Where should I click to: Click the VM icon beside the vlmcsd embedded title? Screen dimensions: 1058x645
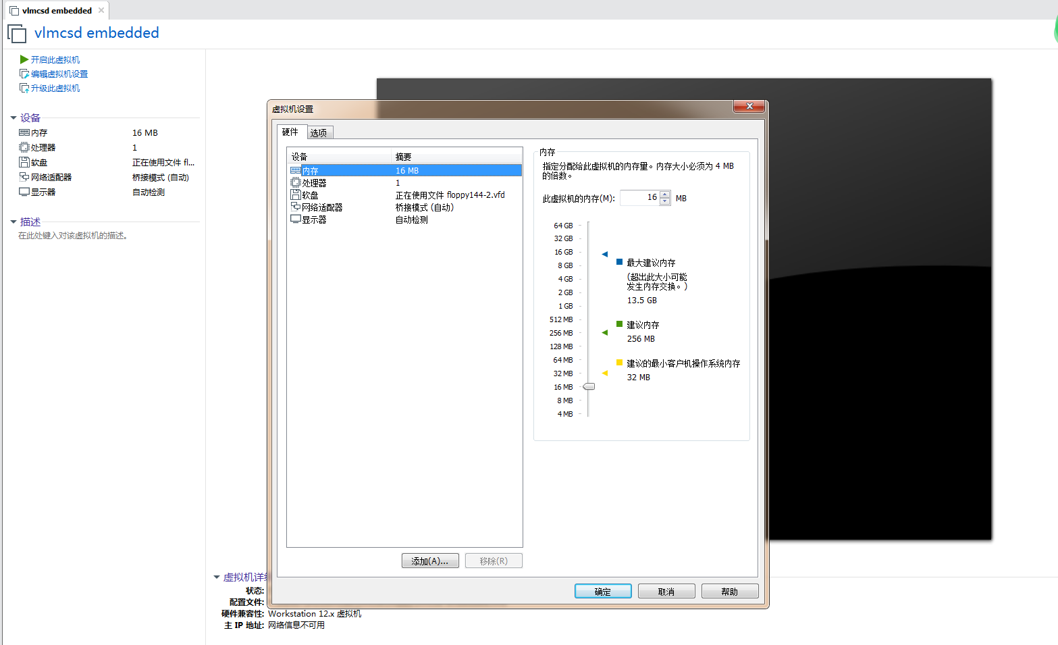[x=17, y=33]
